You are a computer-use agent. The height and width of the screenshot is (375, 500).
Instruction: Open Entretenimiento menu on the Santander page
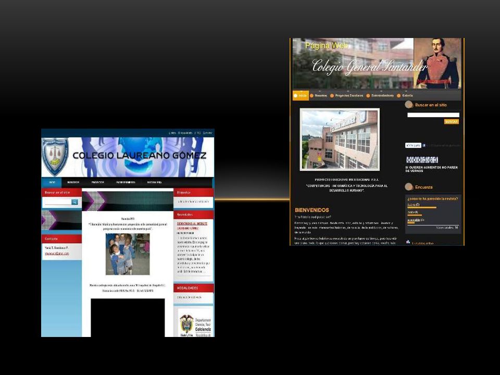380,96
